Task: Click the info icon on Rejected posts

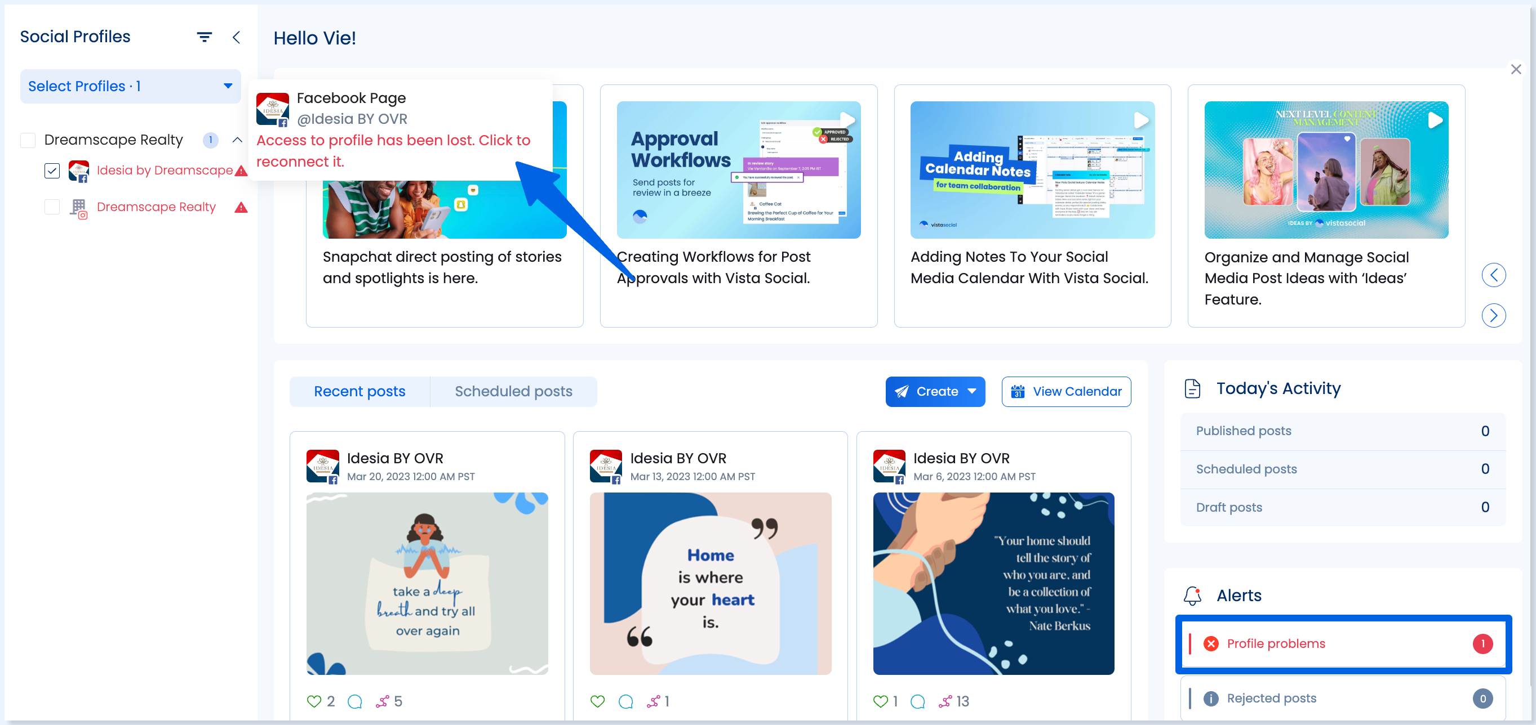Action: [x=1210, y=698]
